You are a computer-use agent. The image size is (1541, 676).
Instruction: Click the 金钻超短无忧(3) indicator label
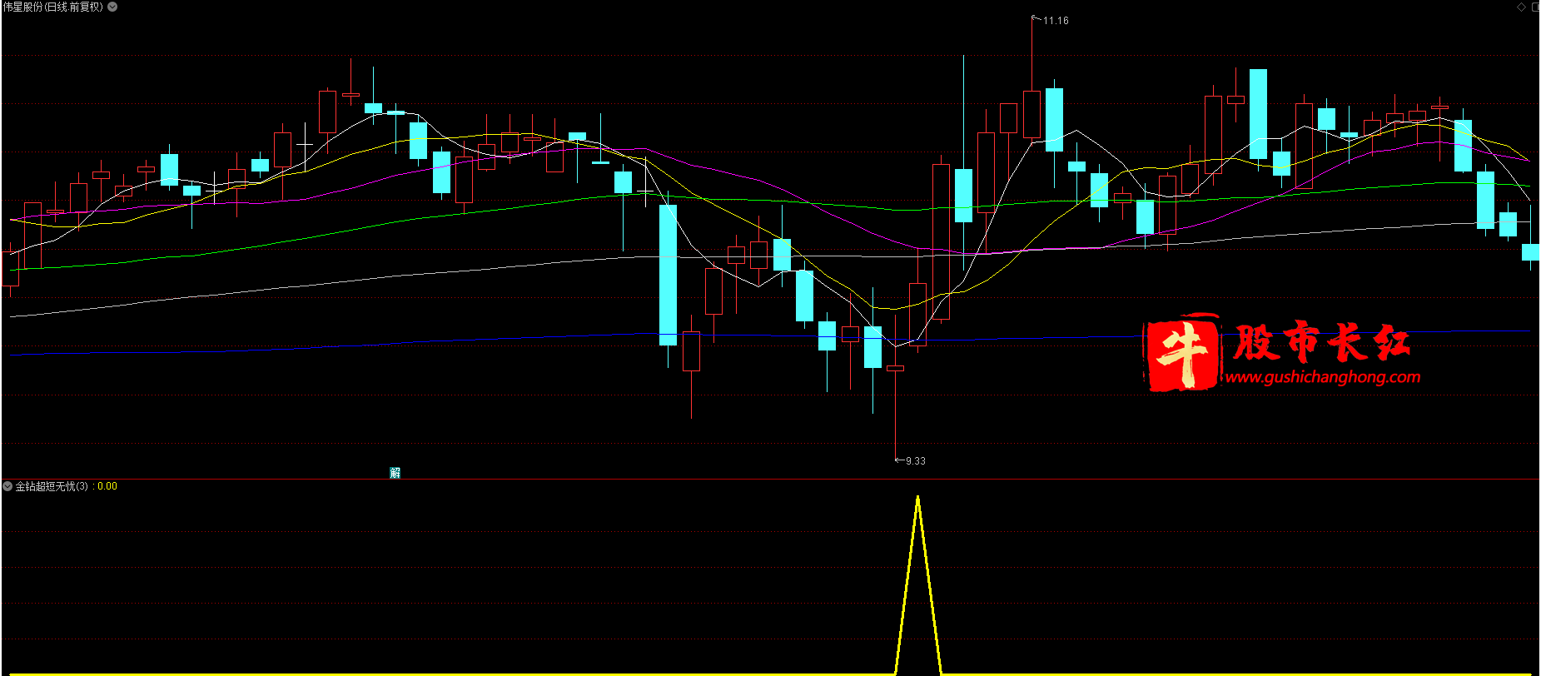click(x=52, y=486)
